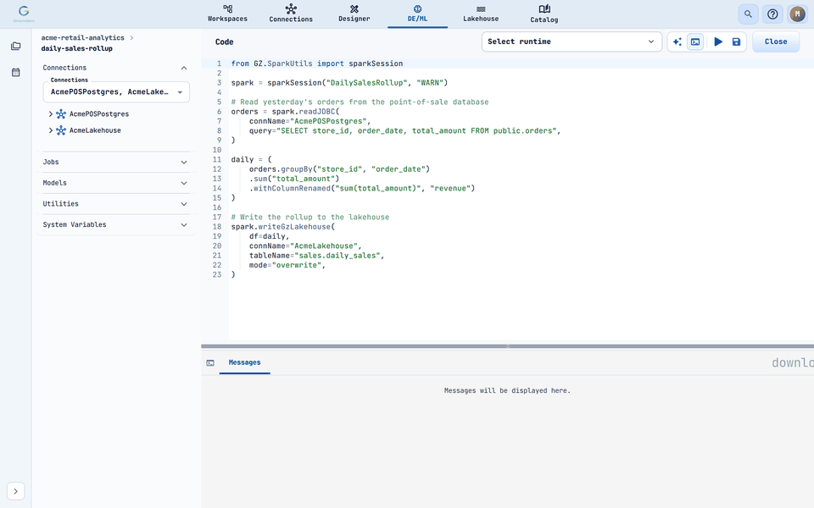Open the scheduler calendar sidebar icon
Screen dimensions: 814x508
(x=15, y=72)
